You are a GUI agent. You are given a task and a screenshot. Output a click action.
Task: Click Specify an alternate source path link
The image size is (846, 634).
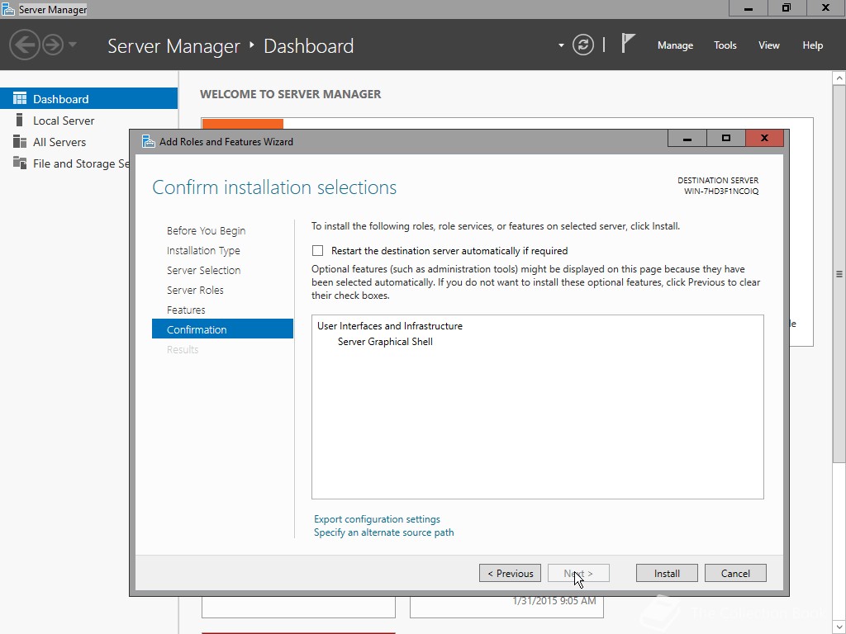pos(383,532)
